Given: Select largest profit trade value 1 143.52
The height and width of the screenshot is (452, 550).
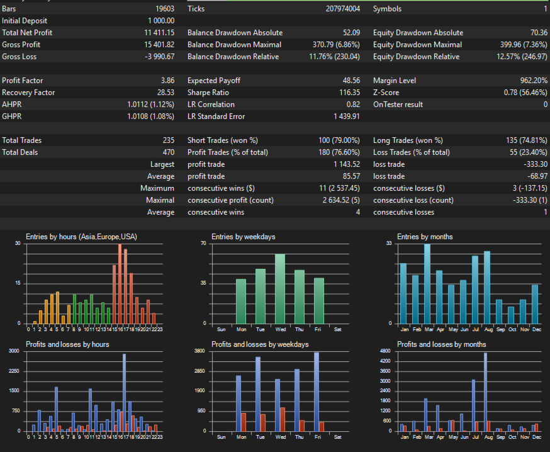Looking at the screenshot, I should [347, 164].
